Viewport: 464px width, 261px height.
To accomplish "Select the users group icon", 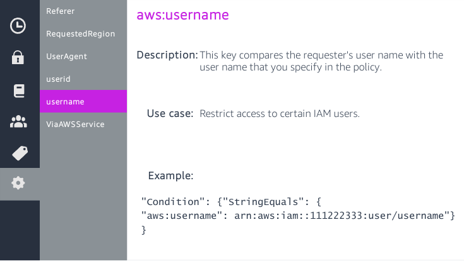I will pos(18,122).
